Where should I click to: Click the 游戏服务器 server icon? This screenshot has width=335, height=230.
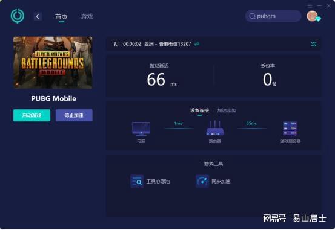point(290,129)
